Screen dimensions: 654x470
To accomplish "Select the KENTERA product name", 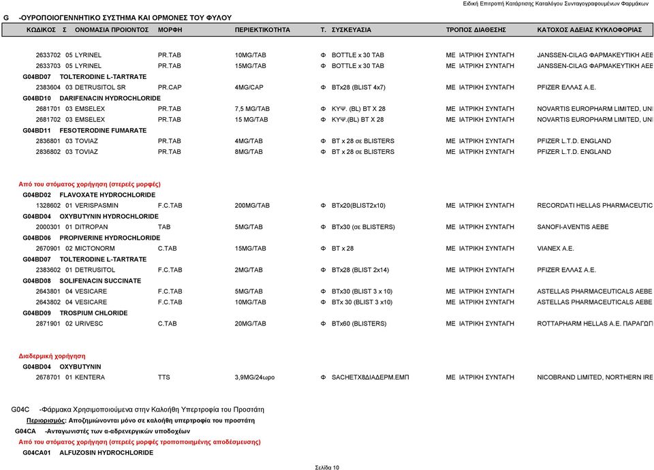I will [90, 377].
